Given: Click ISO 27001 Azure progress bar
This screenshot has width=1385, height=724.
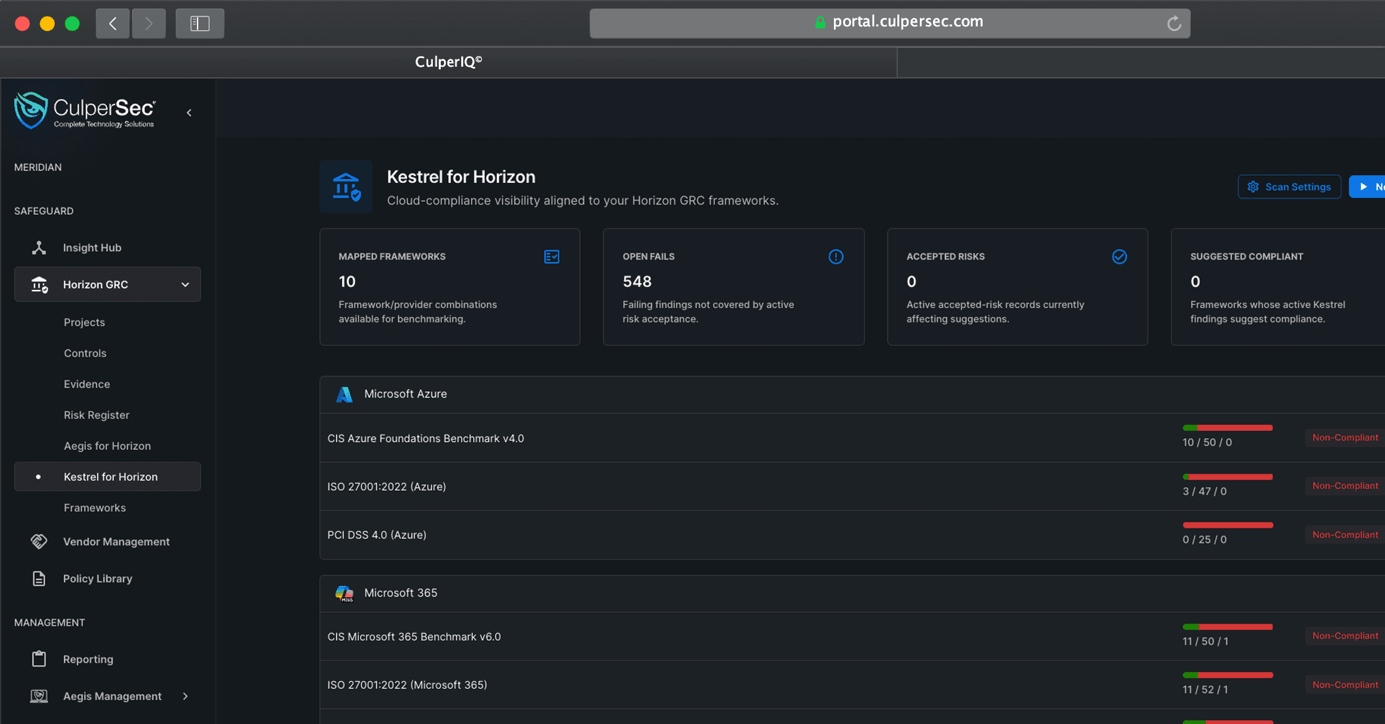Looking at the screenshot, I should click(1228, 477).
